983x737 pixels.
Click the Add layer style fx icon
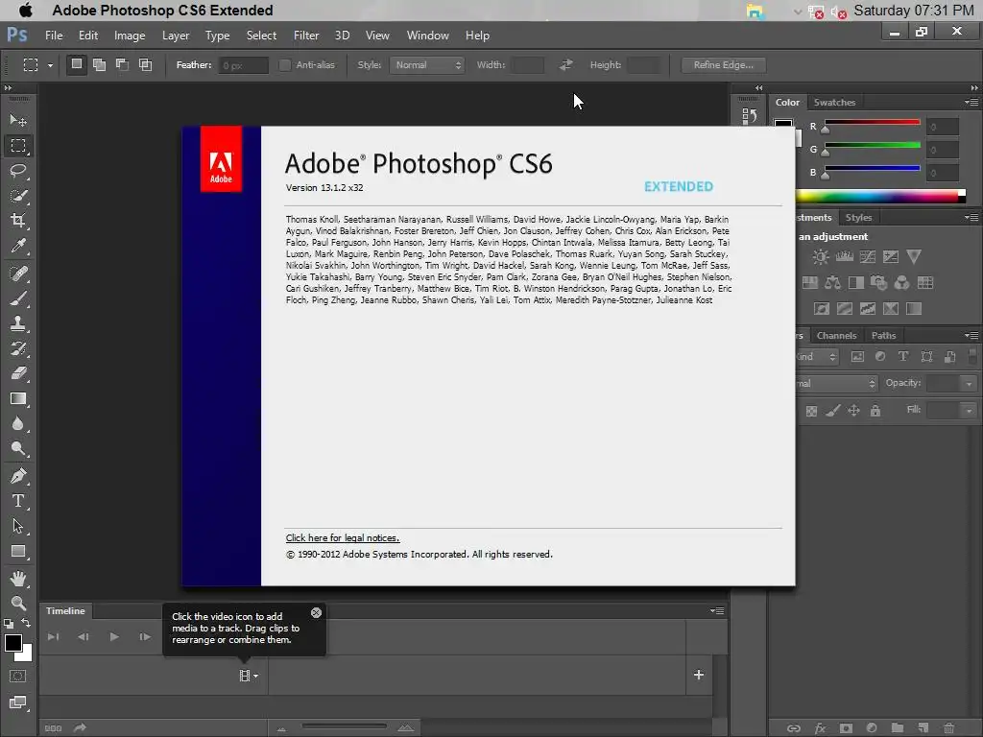(820, 728)
